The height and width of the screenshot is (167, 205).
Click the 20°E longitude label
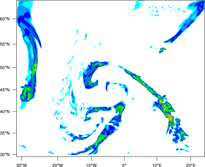pyautogui.click(x=191, y=165)
